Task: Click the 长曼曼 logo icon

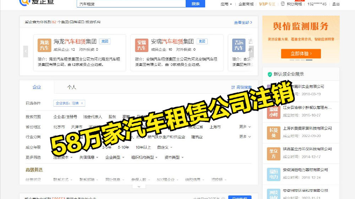Action: coord(273,132)
